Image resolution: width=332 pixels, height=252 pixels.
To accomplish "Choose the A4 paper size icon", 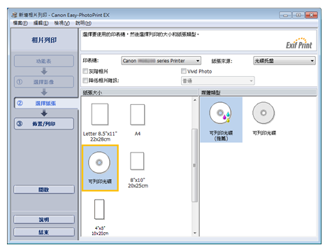I will click(138, 115).
